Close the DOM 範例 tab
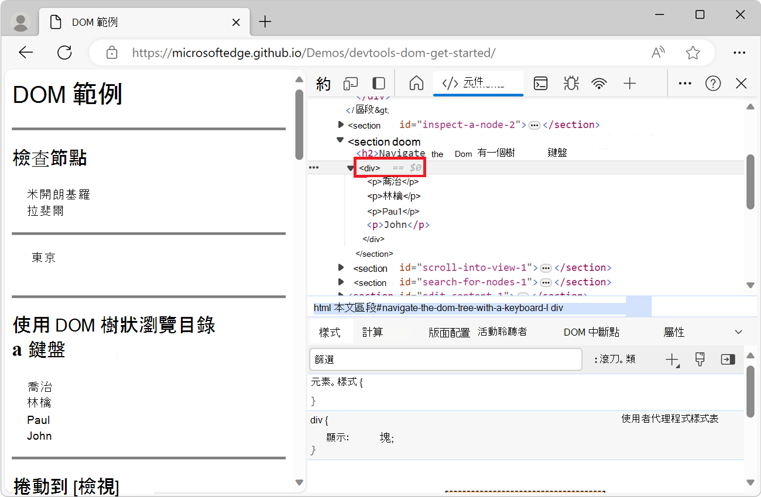This screenshot has height=497, width=761. [x=236, y=22]
